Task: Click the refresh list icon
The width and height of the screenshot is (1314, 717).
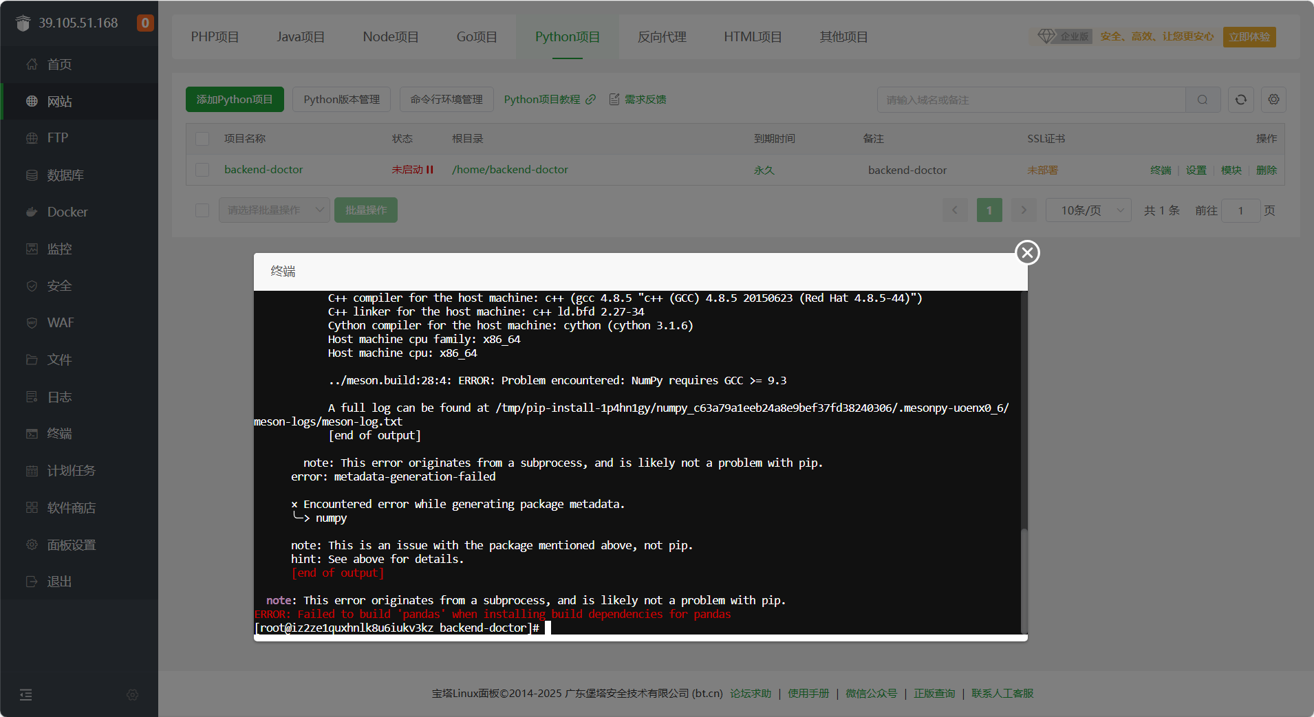Action: (x=1240, y=100)
